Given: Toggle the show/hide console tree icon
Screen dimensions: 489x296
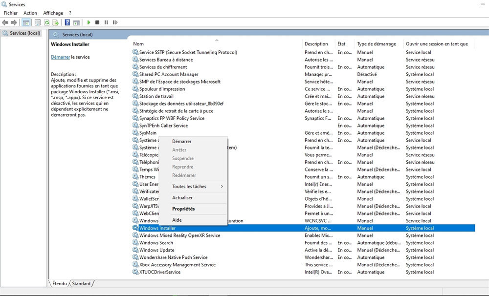Looking at the screenshot, I should pyautogui.click(x=26, y=22).
